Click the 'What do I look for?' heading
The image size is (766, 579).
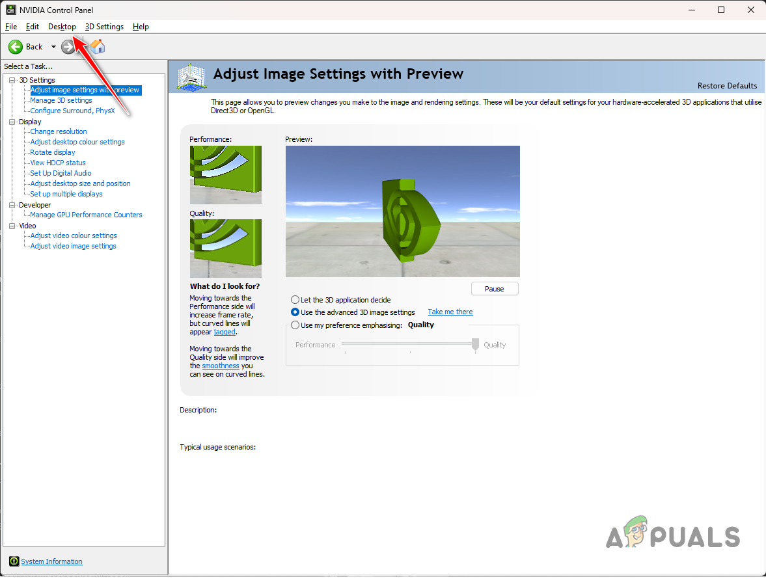pos(225,286)
